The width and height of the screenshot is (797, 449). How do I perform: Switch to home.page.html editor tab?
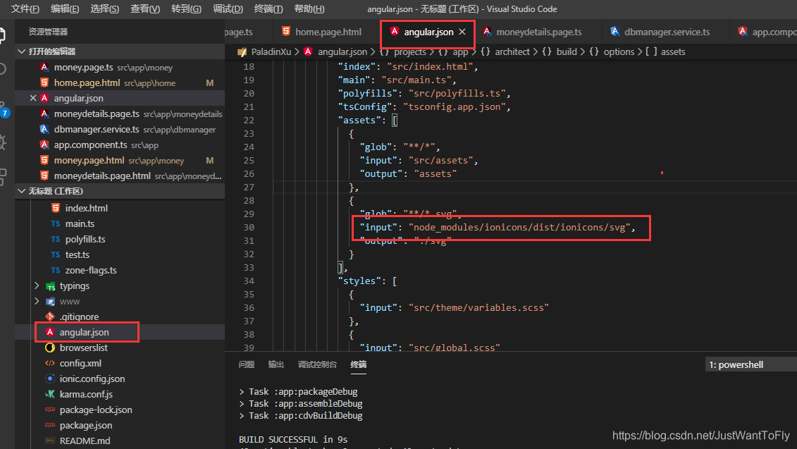pyautogui.click(x=326, y=32)
